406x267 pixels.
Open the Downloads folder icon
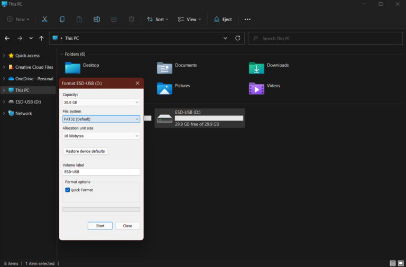[256, 68]
